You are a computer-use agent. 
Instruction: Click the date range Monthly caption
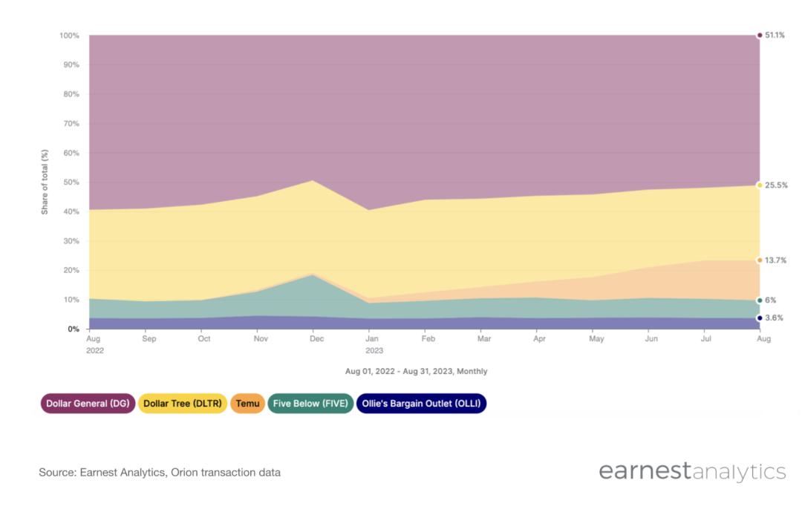click(x=416, y=371)
